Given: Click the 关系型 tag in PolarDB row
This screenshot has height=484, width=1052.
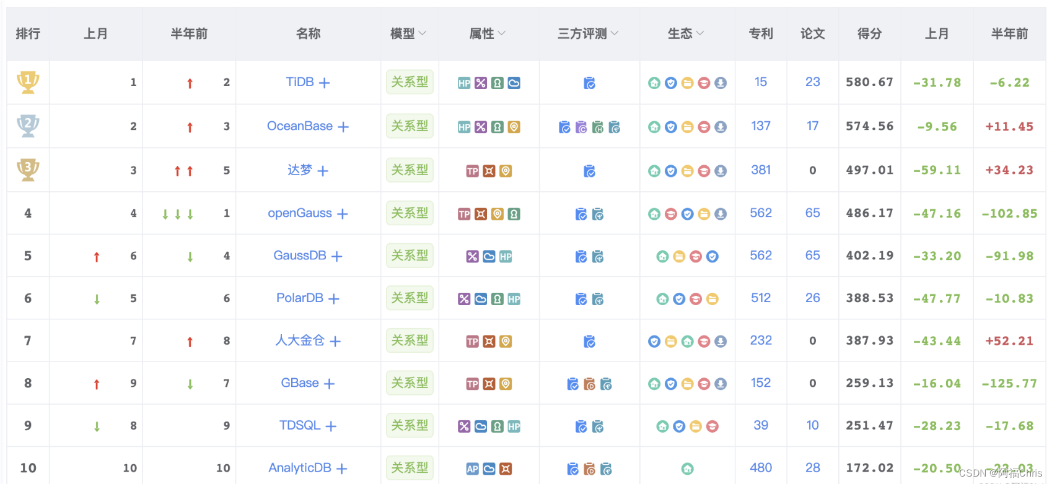Looking at the screenshot, I should tap(410, 298).
